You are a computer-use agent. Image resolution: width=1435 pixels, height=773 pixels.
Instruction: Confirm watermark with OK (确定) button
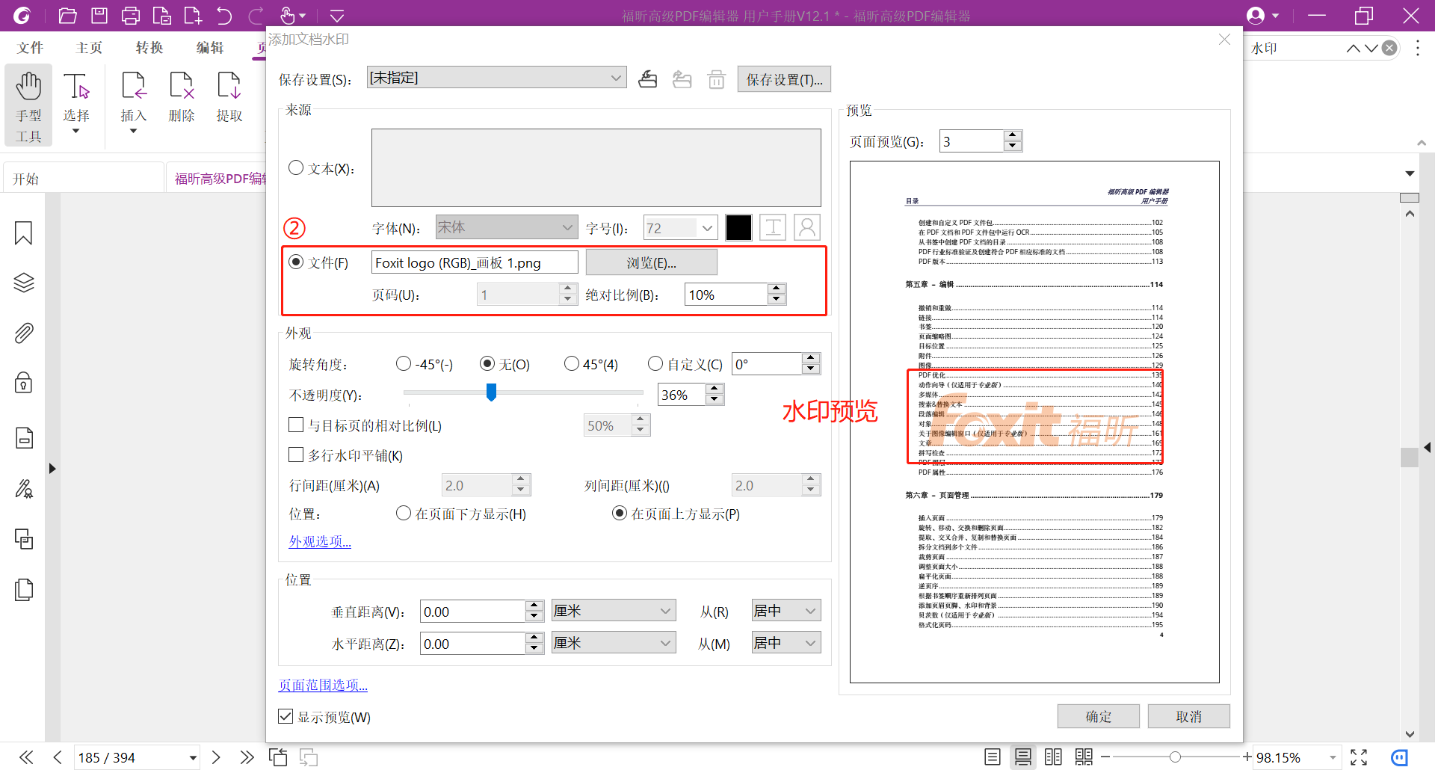[x=1098, y=716]
